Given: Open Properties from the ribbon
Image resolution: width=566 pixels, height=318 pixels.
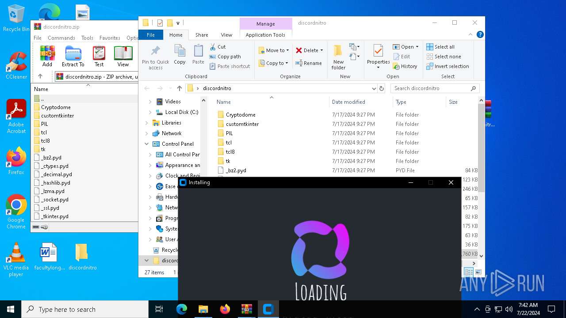Looking at the screenshot, I should click(x=378, y=57).
